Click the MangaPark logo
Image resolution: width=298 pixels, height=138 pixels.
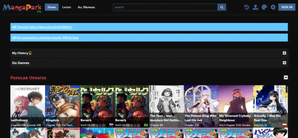coord(22,8)
